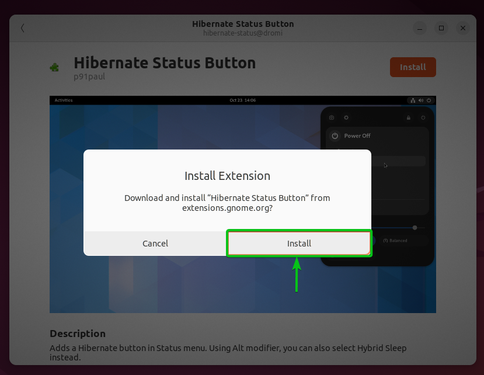Click the description text about the Hibernate button
484x375 pixels.
228,352
